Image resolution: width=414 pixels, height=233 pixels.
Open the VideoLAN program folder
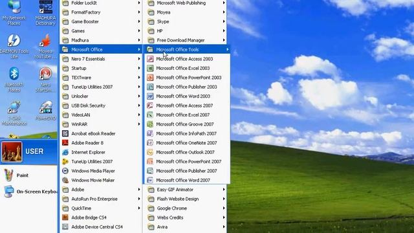[x=101, y=115]
